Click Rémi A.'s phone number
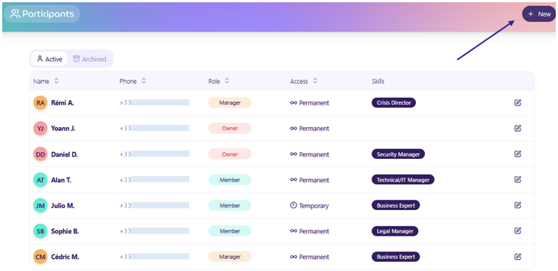This screenshot has height=271, width=558. [154, 102]
